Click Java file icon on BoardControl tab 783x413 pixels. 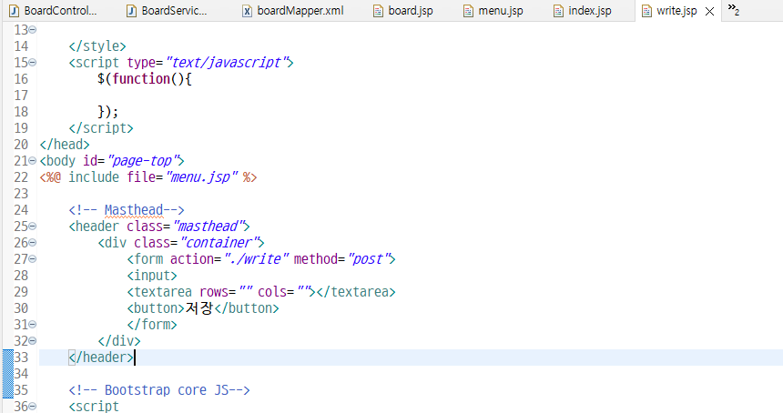click(14, 11)
